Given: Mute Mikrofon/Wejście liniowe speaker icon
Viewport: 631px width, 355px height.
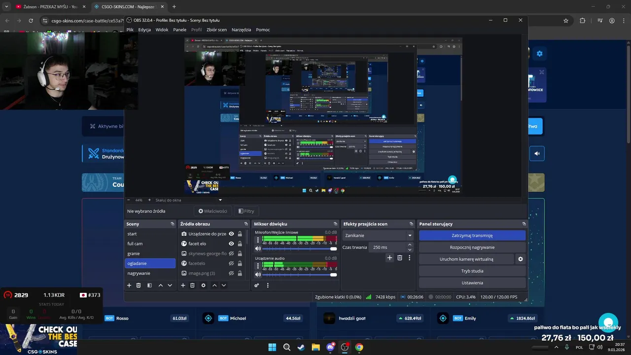Looking at the screenshot, I should (257, 248).
